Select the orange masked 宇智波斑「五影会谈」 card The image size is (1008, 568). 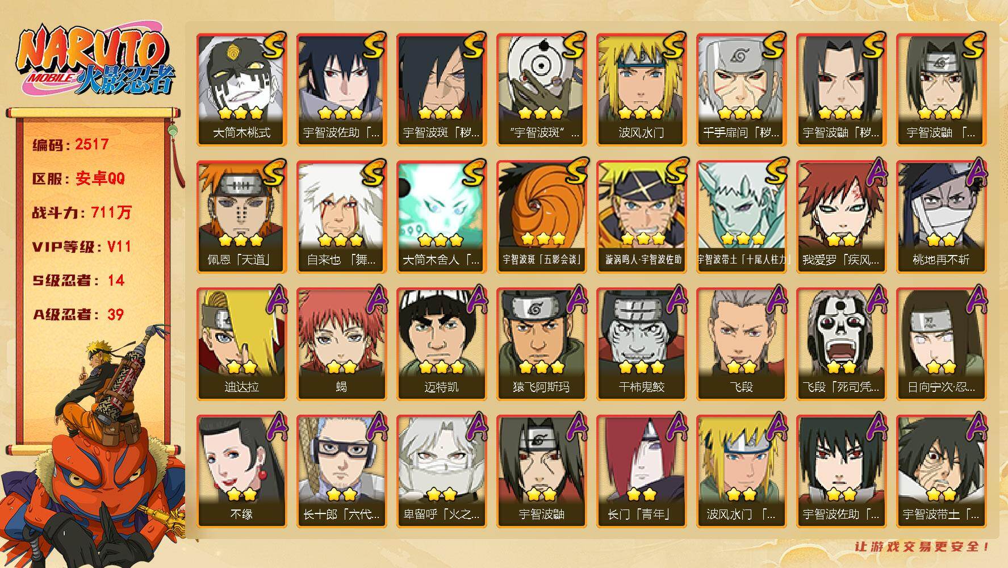(541, 217)
